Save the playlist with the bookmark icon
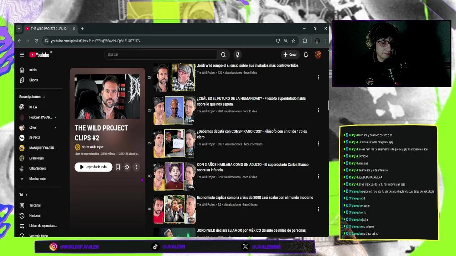 [118, 167]
